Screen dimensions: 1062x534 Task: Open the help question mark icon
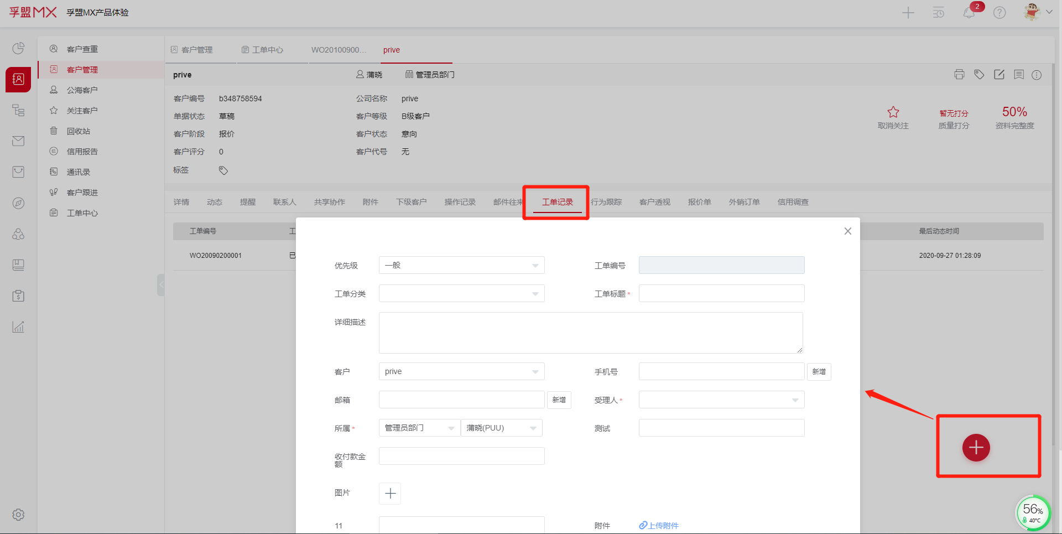[x=999, y=13]
